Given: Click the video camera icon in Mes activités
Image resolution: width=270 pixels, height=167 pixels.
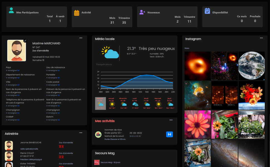Looking at the screenshot, I should coord(98,134).
